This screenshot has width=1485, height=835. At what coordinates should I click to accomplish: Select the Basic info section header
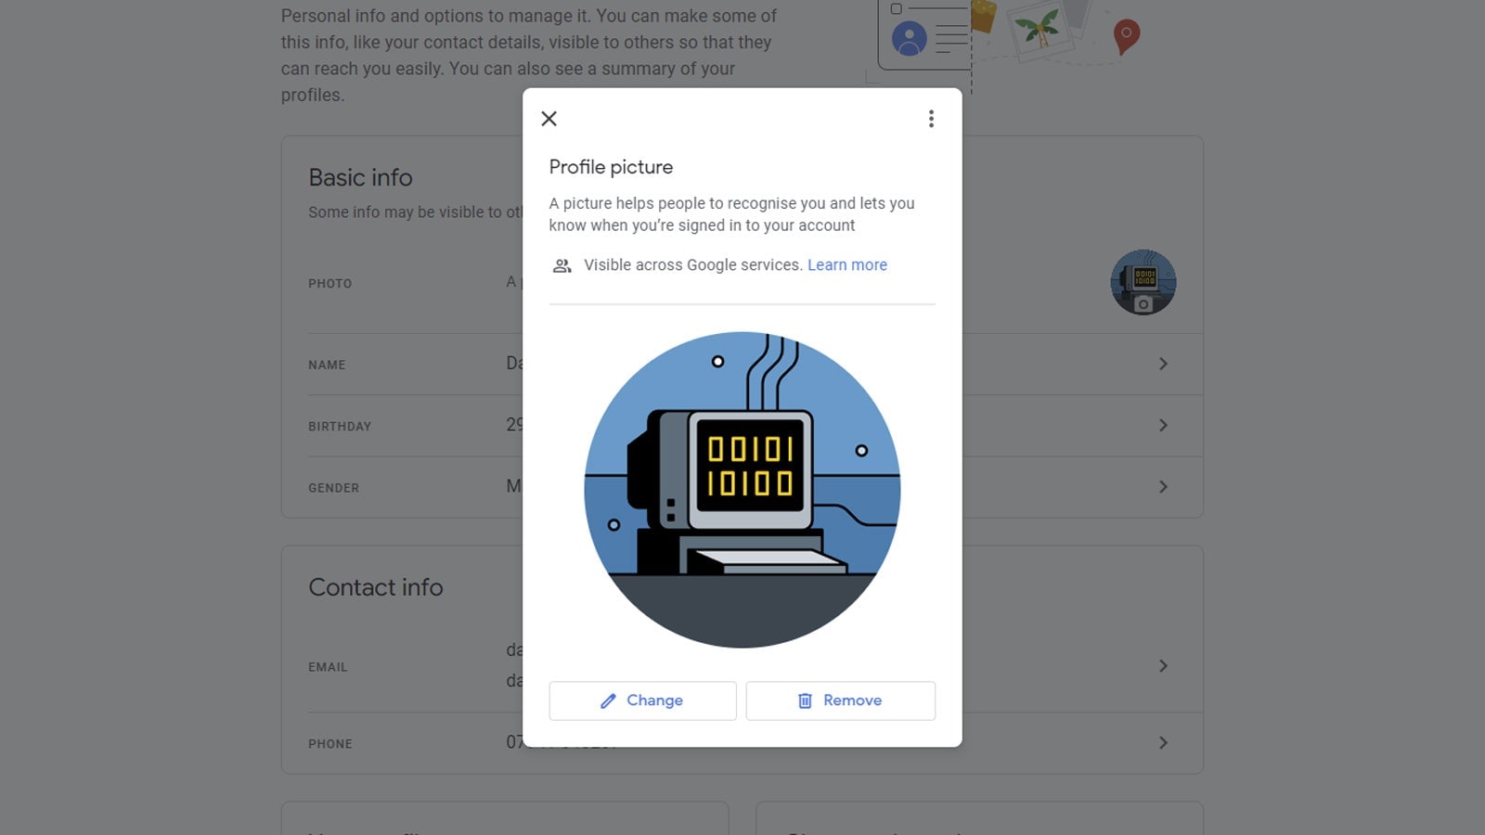coord(359,177)
